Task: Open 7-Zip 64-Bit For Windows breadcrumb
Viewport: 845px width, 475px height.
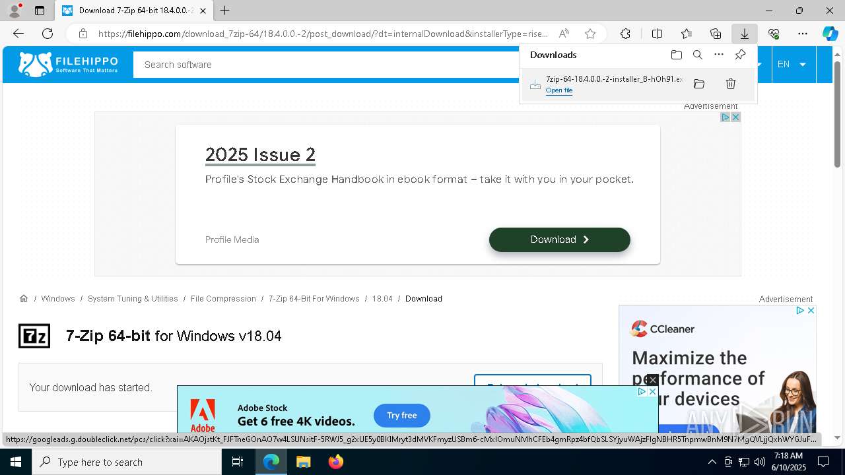Action: (x=314, y=299)
